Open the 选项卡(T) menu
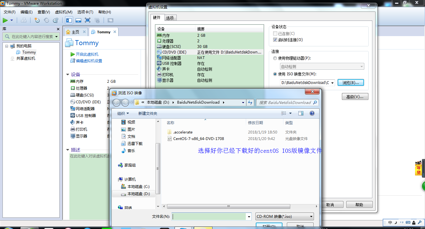 click(85, 12)
